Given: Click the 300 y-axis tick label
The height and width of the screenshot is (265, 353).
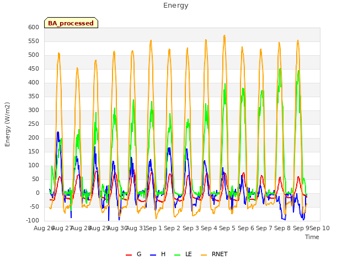Looking at the screenshot, I should click(34, 110).
